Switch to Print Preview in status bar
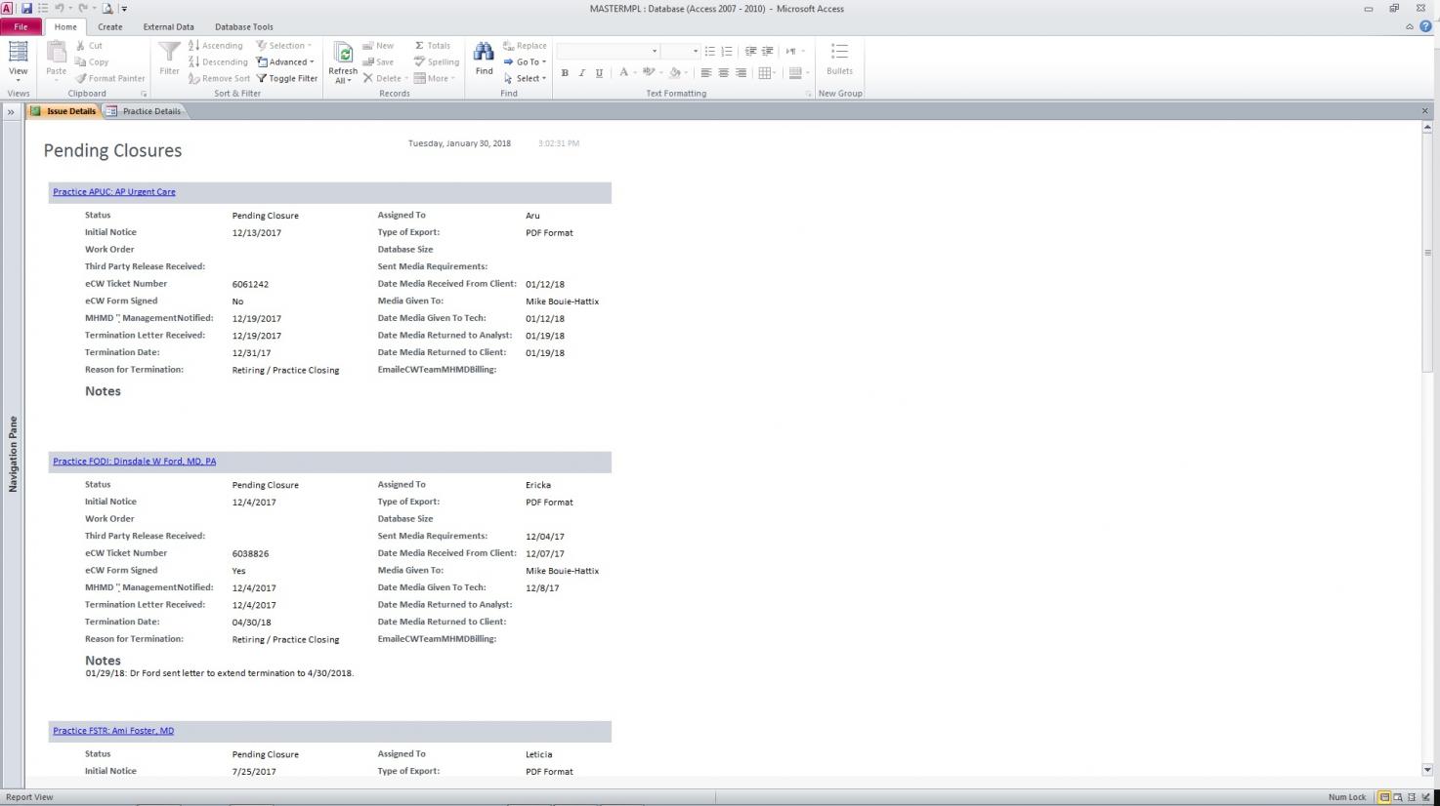This screenshot has height=806, width=1440. (1398, 797)
